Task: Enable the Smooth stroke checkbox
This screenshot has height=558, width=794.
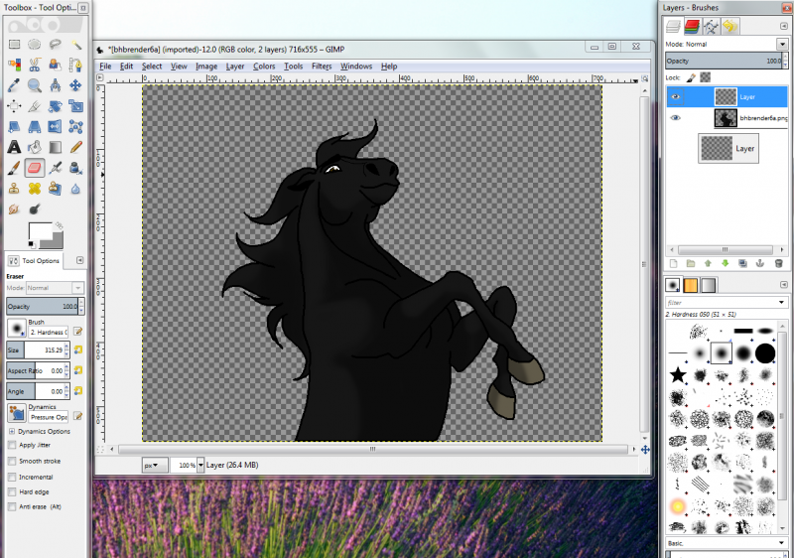Action: click(12, 462)
